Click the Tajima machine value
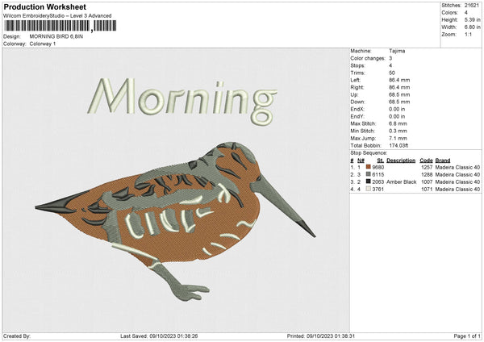 click(x=397, y=51)
